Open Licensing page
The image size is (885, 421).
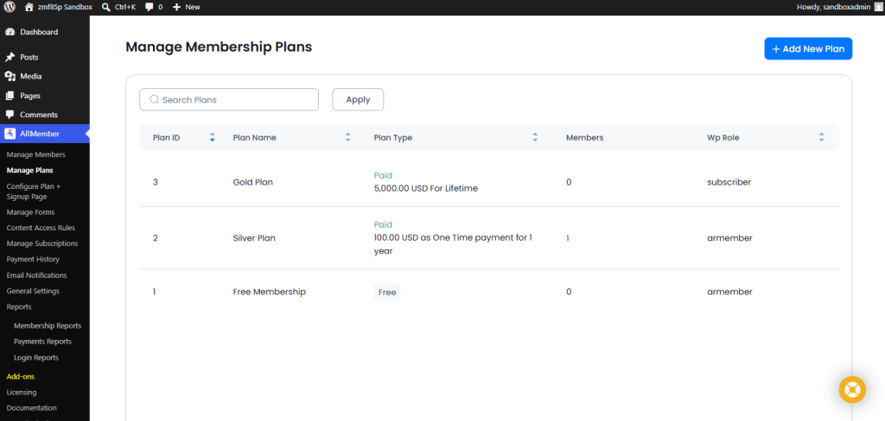tap(22, 393)
